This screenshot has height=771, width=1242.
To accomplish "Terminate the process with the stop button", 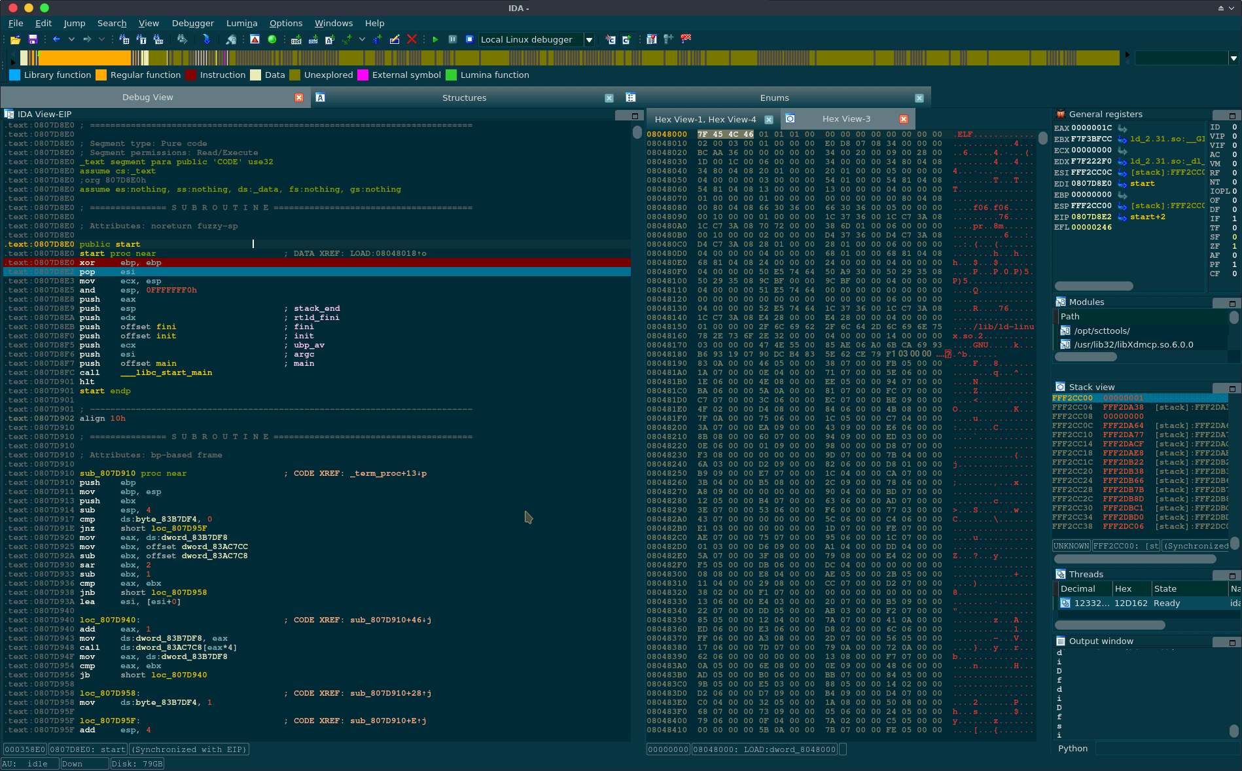I will click(x=469, y=39).
